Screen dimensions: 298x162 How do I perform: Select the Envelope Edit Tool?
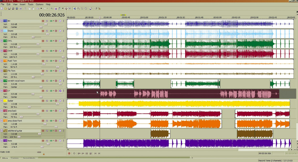pyautogui.click(x=78, y=9)
